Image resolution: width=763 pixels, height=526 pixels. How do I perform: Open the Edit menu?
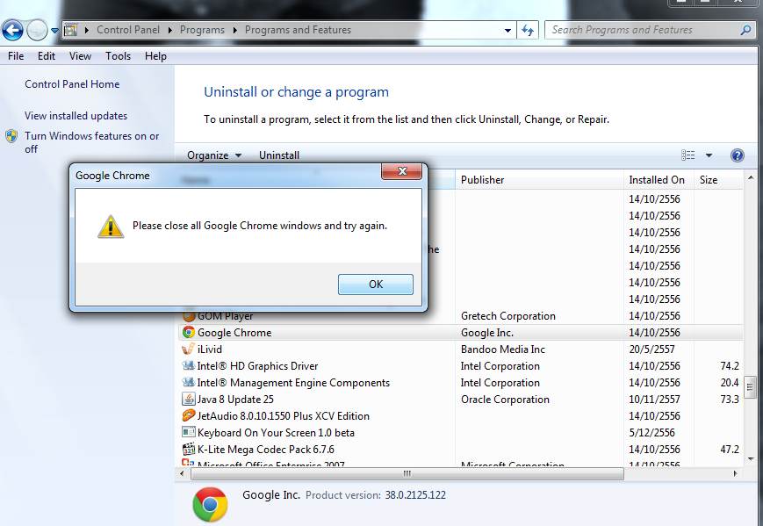click(47, 56)
